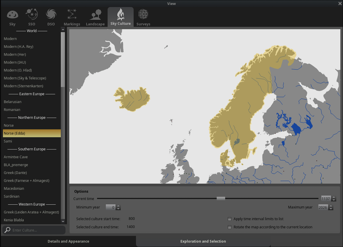This screenshot has height=247, width=343.
Task: Toggle Rotate the map according to location
Action: pyautogui.click(x=230, y=227)
